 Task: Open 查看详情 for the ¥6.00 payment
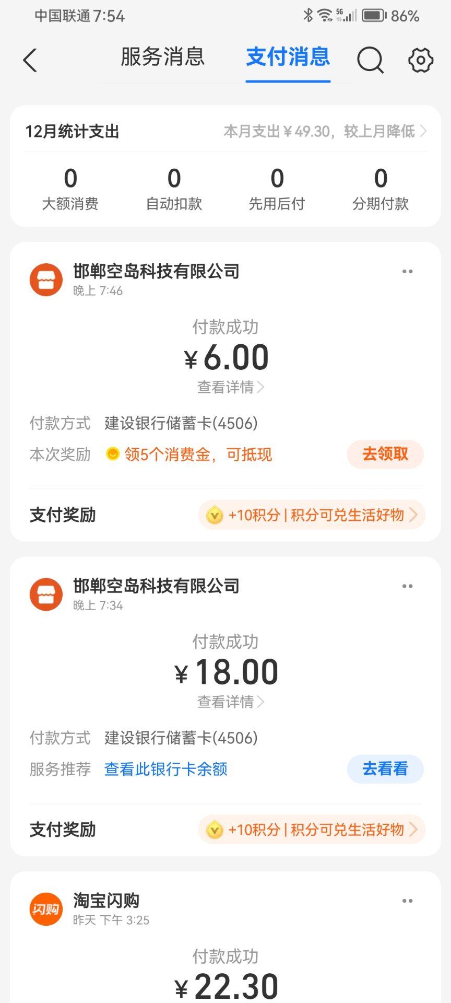[230, 387]
